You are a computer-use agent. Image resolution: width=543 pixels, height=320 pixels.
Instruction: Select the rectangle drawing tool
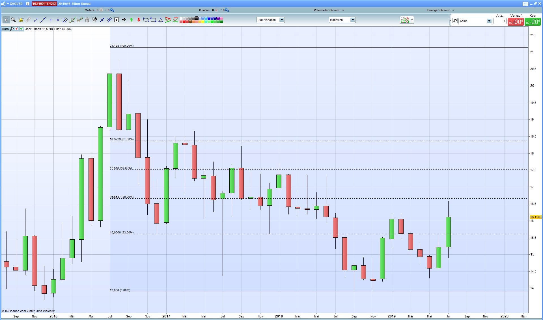[x=153, y=20]
